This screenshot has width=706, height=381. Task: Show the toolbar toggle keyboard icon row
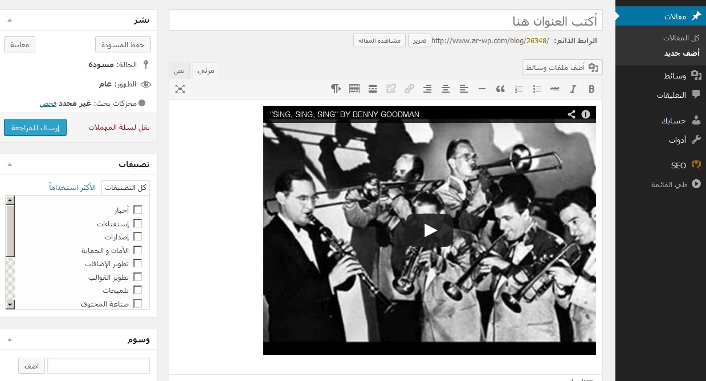[354, 89]
